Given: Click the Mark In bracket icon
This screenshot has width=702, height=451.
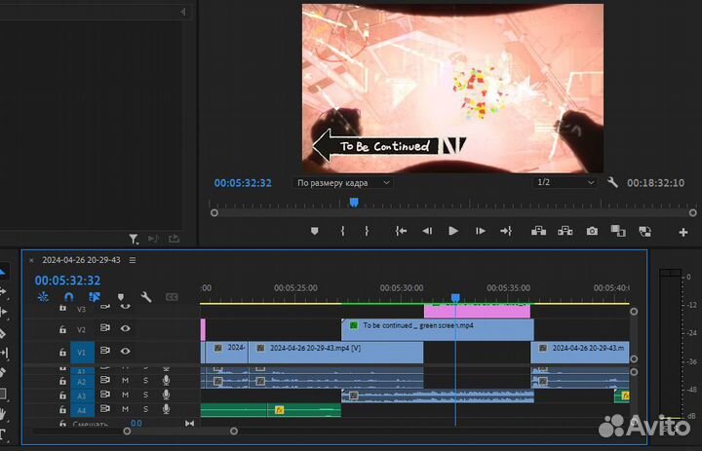Looking at the screenshot, I should click(x=342, y=231).
